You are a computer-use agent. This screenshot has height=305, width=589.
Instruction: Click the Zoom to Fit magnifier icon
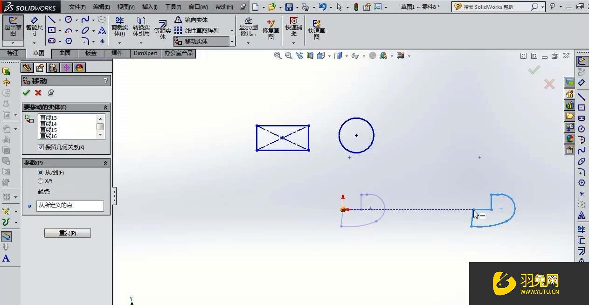pos(278,55)
